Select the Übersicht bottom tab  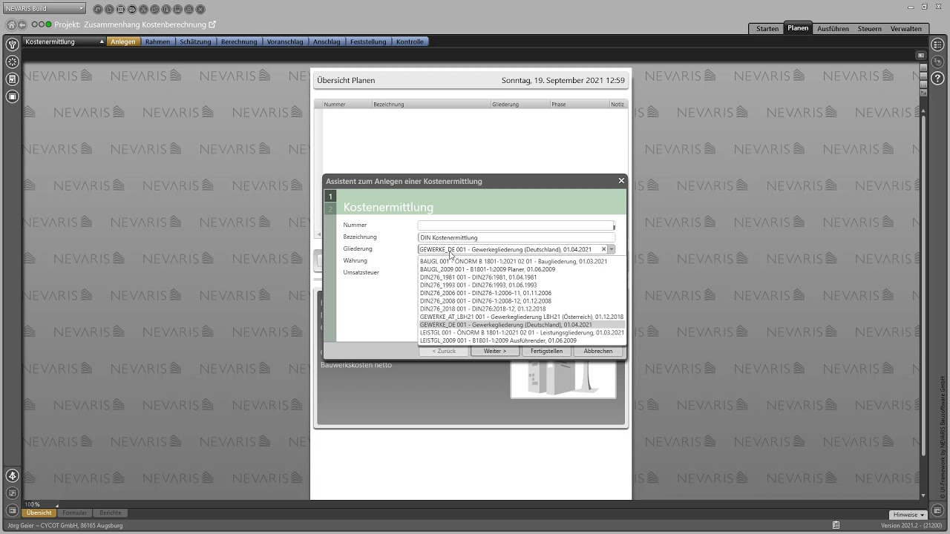(39, 512)
